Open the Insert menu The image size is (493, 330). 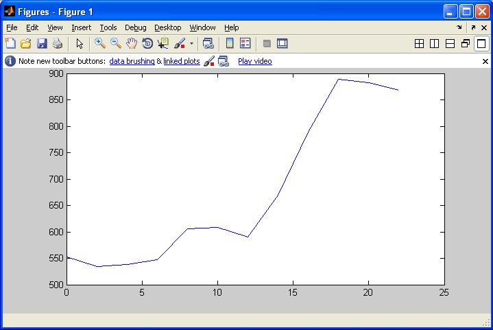click(81, 27)
